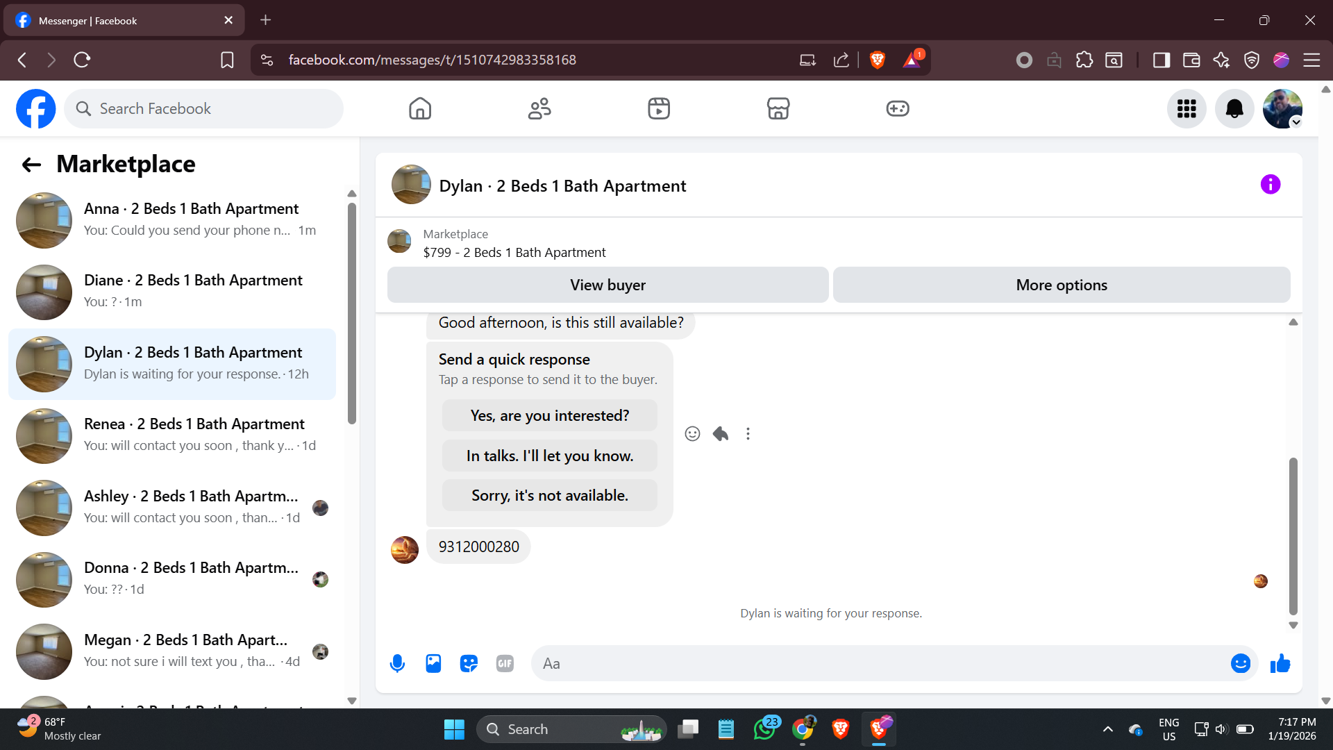This screenshot has width=1333, height=750.
Task: Expand account menu on profile picture
Action: [x=1282, y=109]
